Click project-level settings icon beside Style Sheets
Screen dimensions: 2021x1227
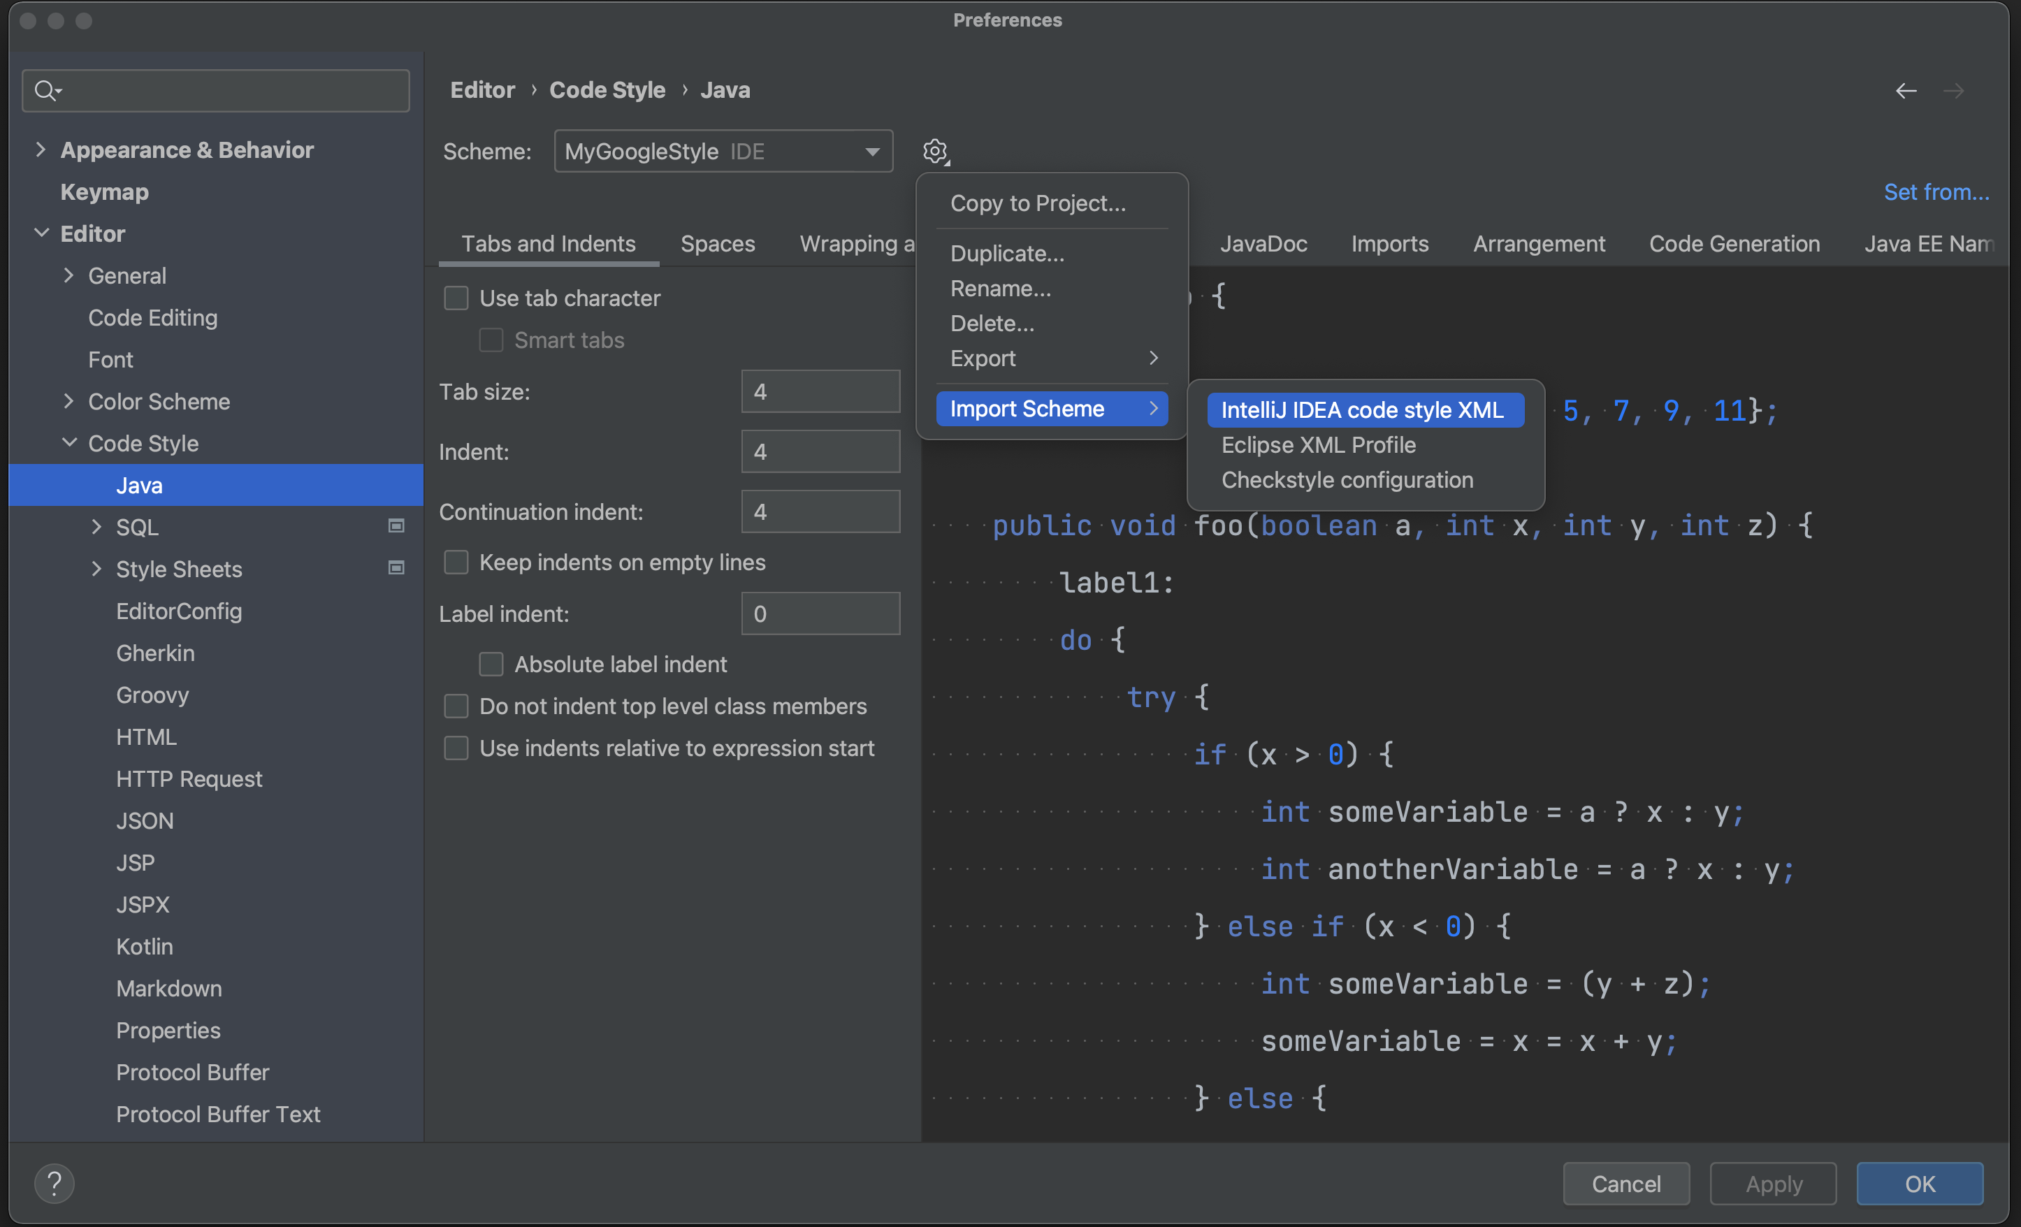[x=396, y=568]
